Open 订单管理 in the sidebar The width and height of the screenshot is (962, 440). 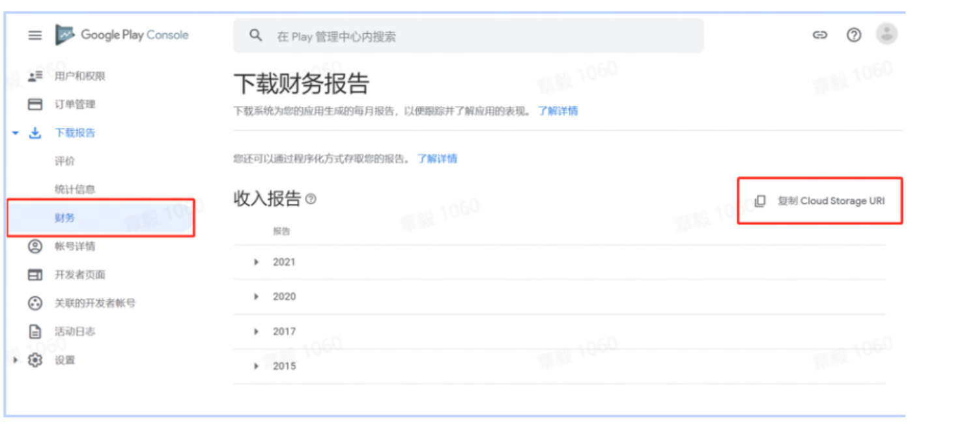click(75, 104)
